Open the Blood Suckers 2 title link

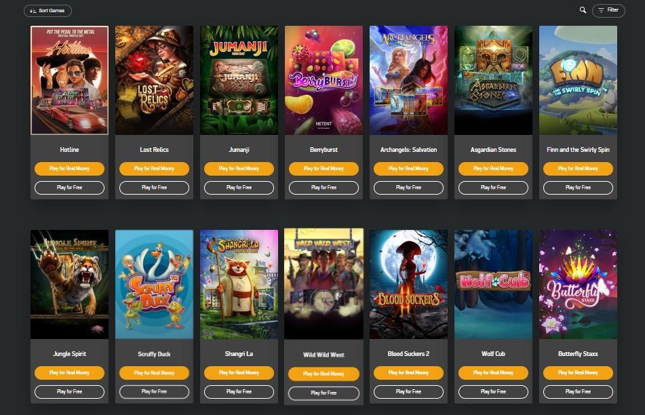tap(408, 354)
